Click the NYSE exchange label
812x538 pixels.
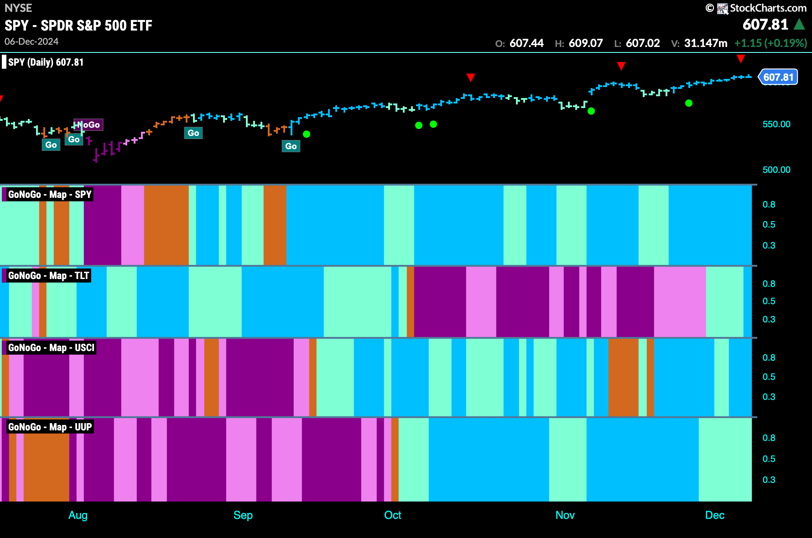[18, 8]
